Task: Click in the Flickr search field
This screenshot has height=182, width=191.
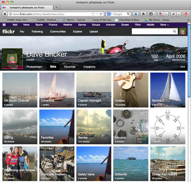Action: click(x=152, y=31)
